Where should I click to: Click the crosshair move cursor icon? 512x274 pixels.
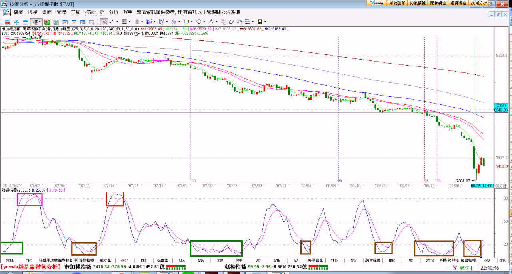(x=16, y=22)
